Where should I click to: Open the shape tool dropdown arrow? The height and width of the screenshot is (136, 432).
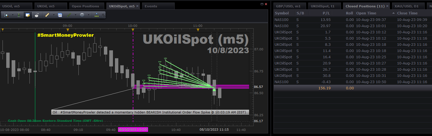click(x=89, y=15)
